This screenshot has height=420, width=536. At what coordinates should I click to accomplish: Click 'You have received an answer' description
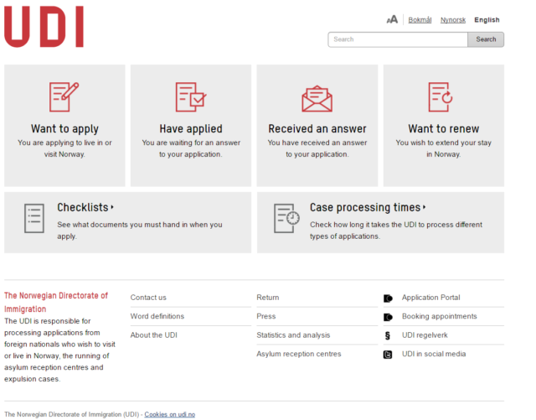[x=317, y=148]
